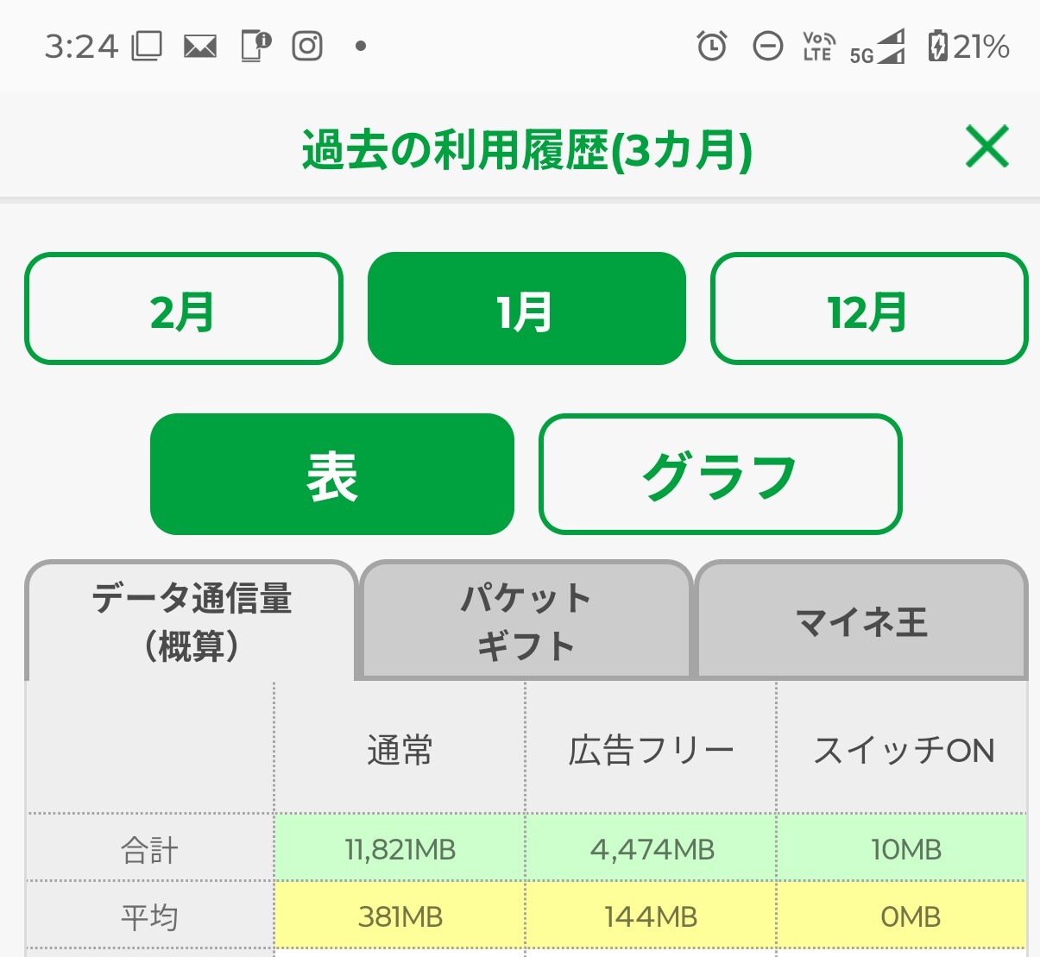Tap the 4,474MB total cell
1040x957 pixels.
651,849
